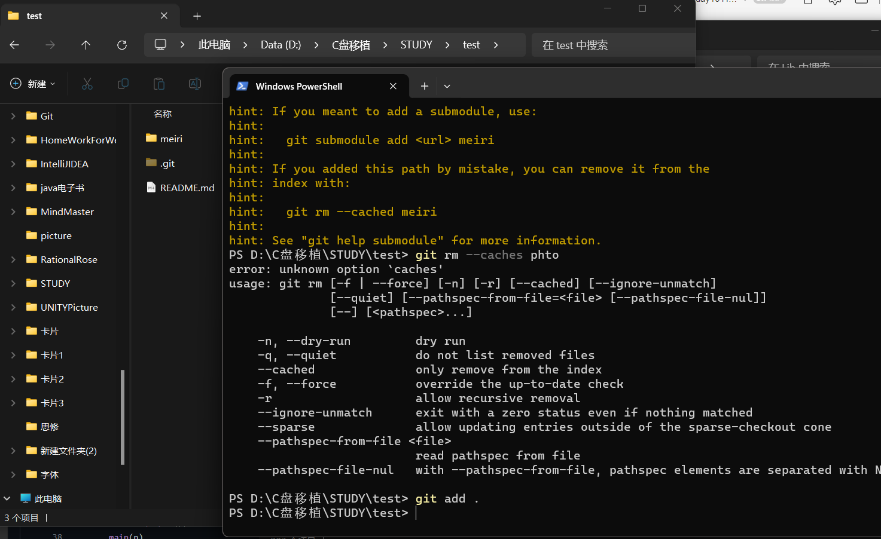Expand the Git folder in tree
This screenshot has height=539, width=881.
[13, 116]
